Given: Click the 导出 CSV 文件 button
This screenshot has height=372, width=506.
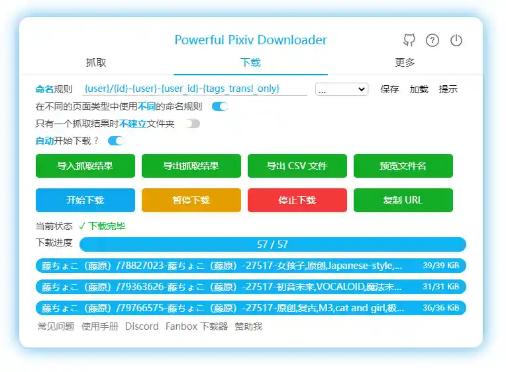Looking at the screenshot, I should (x=297, y=166).
